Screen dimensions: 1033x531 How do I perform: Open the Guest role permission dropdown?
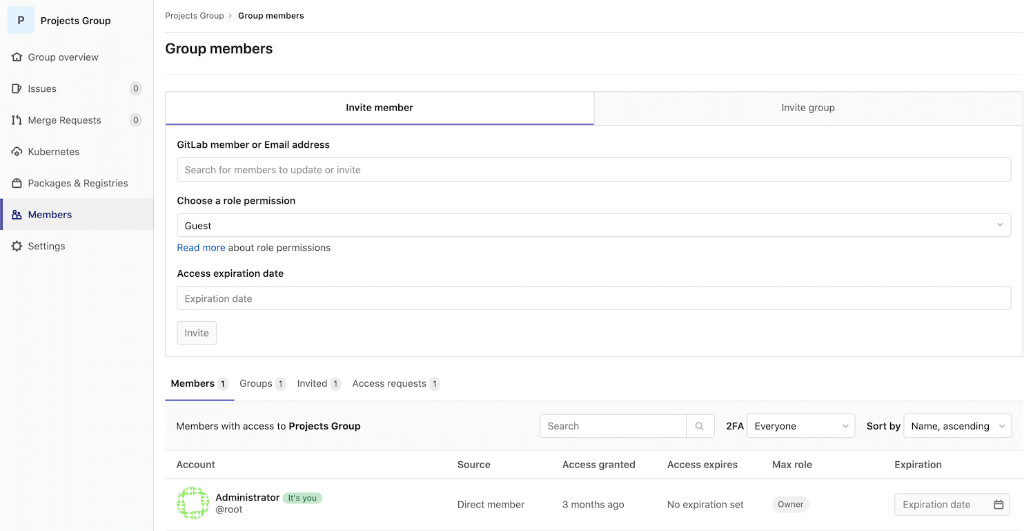pos(594,225)
